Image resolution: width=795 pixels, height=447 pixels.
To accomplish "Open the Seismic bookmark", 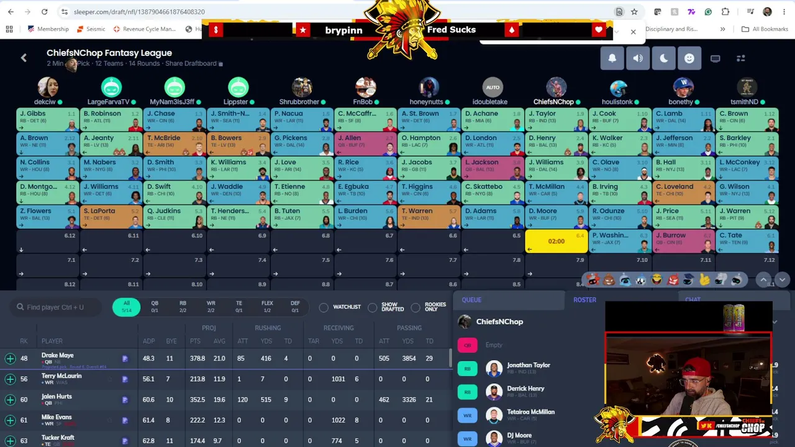I will coord(91,29).
